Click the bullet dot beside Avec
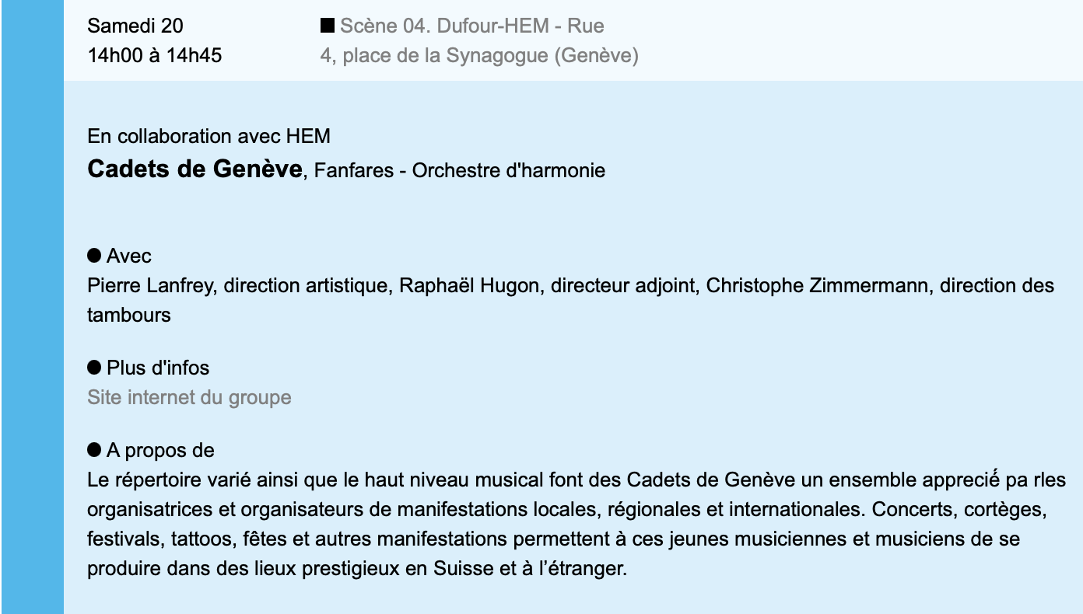Screen dimensions: 1083x614 point(94,255)
